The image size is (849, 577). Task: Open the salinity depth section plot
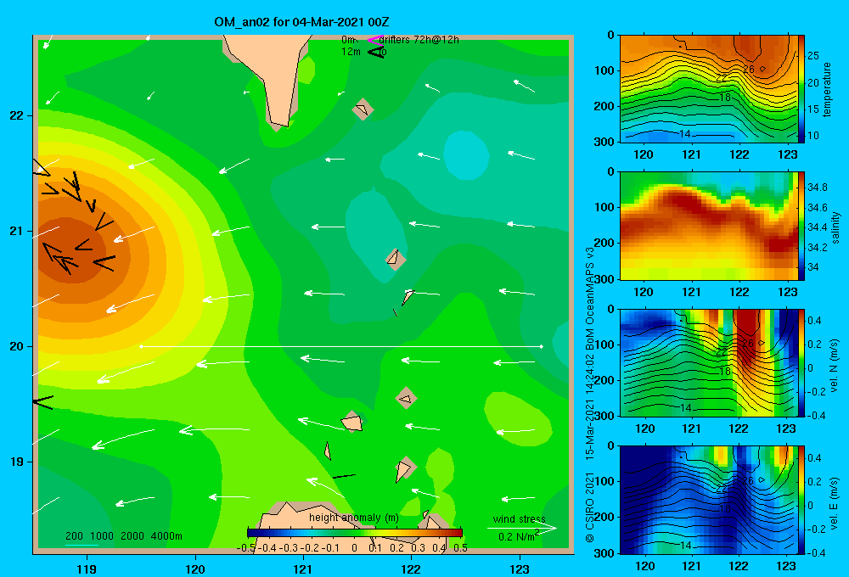[708, 226]
